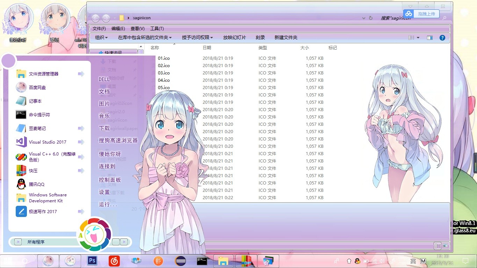Toggle the preview pane icon
Screen dimensions: 477x268
point(430,38)
